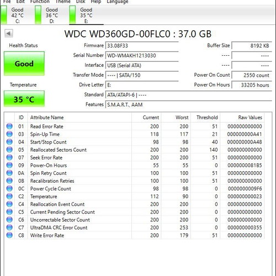Click the Buffer Size value 8192 KB
The width and height of the screenshot is (276, 276).
coord(252,45)
